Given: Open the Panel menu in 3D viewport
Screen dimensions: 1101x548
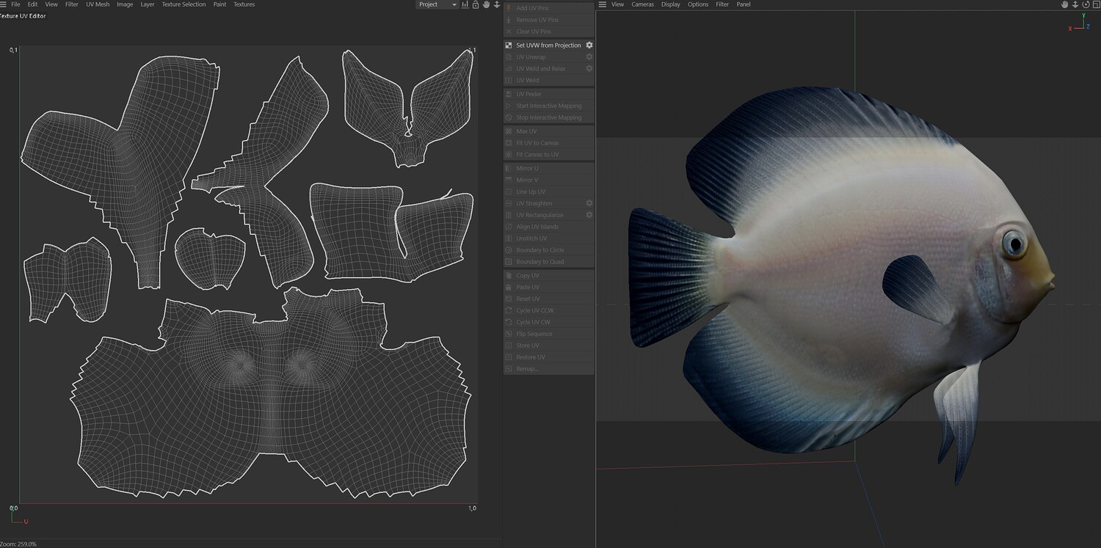Looking at the screenshot, I should (744, 4).
